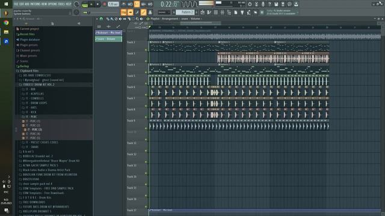Click the master pitch knob
Screen dimensions: 385x216
tap(76, 12)
